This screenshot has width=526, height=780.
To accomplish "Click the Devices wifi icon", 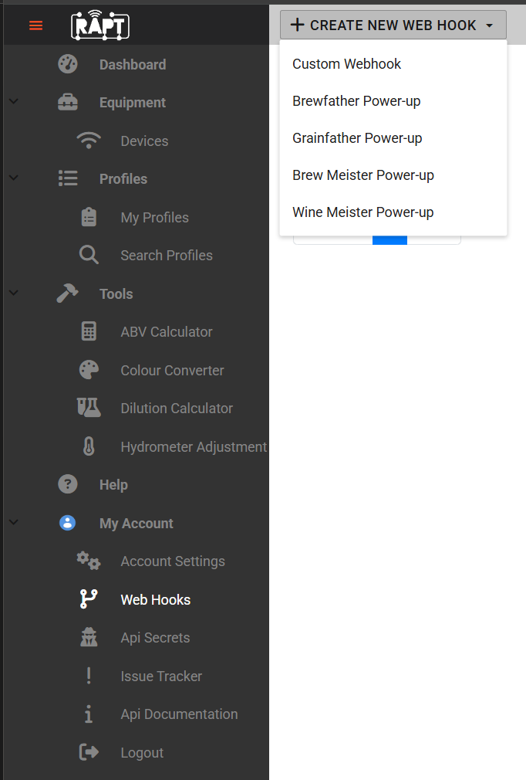I will click(89, 141).
